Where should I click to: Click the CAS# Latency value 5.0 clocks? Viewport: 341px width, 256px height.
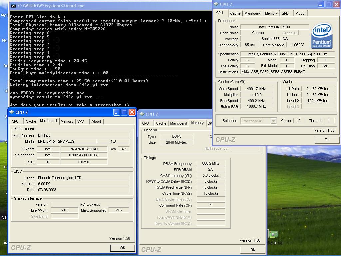[211, 175]
